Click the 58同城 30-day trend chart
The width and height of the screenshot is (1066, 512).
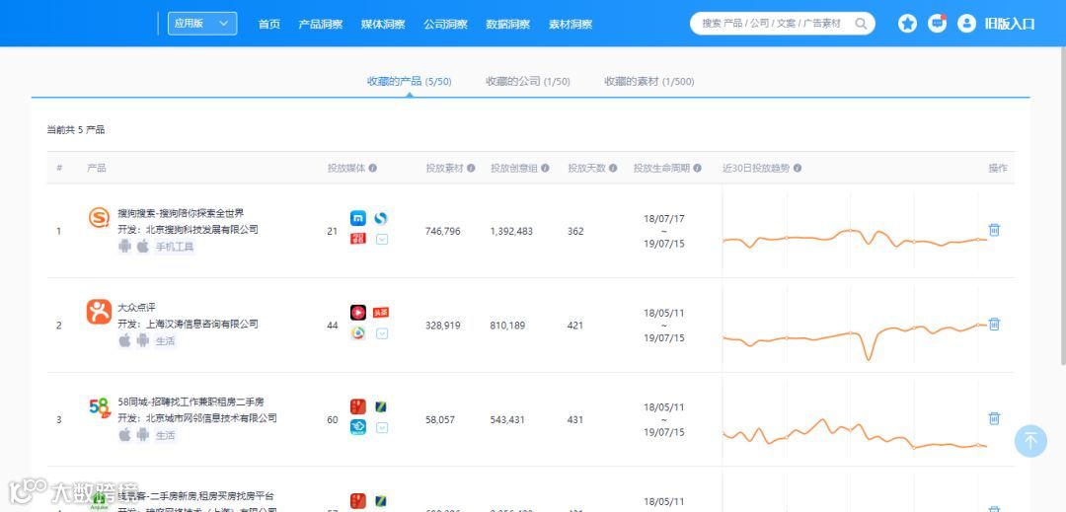[x=855, y=419]
